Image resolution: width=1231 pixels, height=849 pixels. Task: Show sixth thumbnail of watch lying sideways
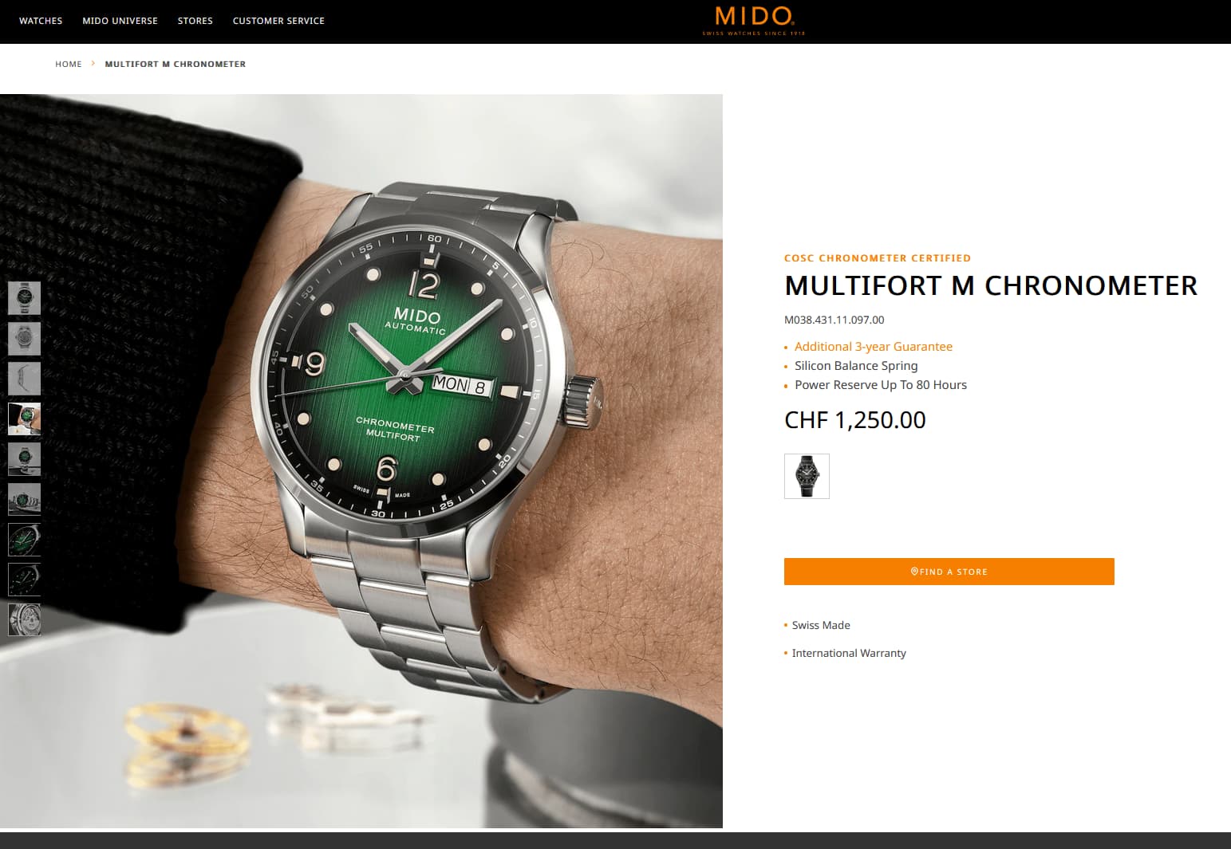click(x=24, y=499)
